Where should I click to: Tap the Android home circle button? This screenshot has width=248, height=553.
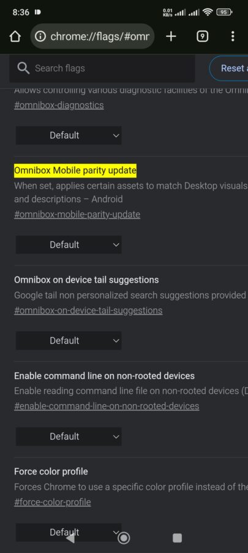click(x=124, y=538)
